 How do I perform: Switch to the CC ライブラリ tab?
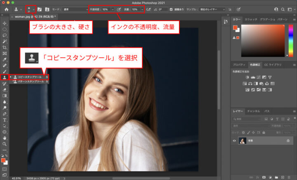tap(273, 65)
